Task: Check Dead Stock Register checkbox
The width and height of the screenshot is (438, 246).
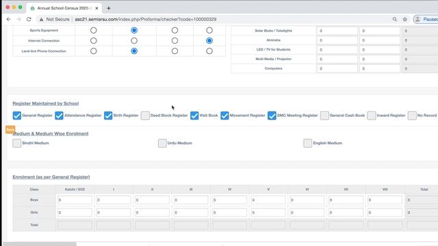Action: (x=145, y=115)
